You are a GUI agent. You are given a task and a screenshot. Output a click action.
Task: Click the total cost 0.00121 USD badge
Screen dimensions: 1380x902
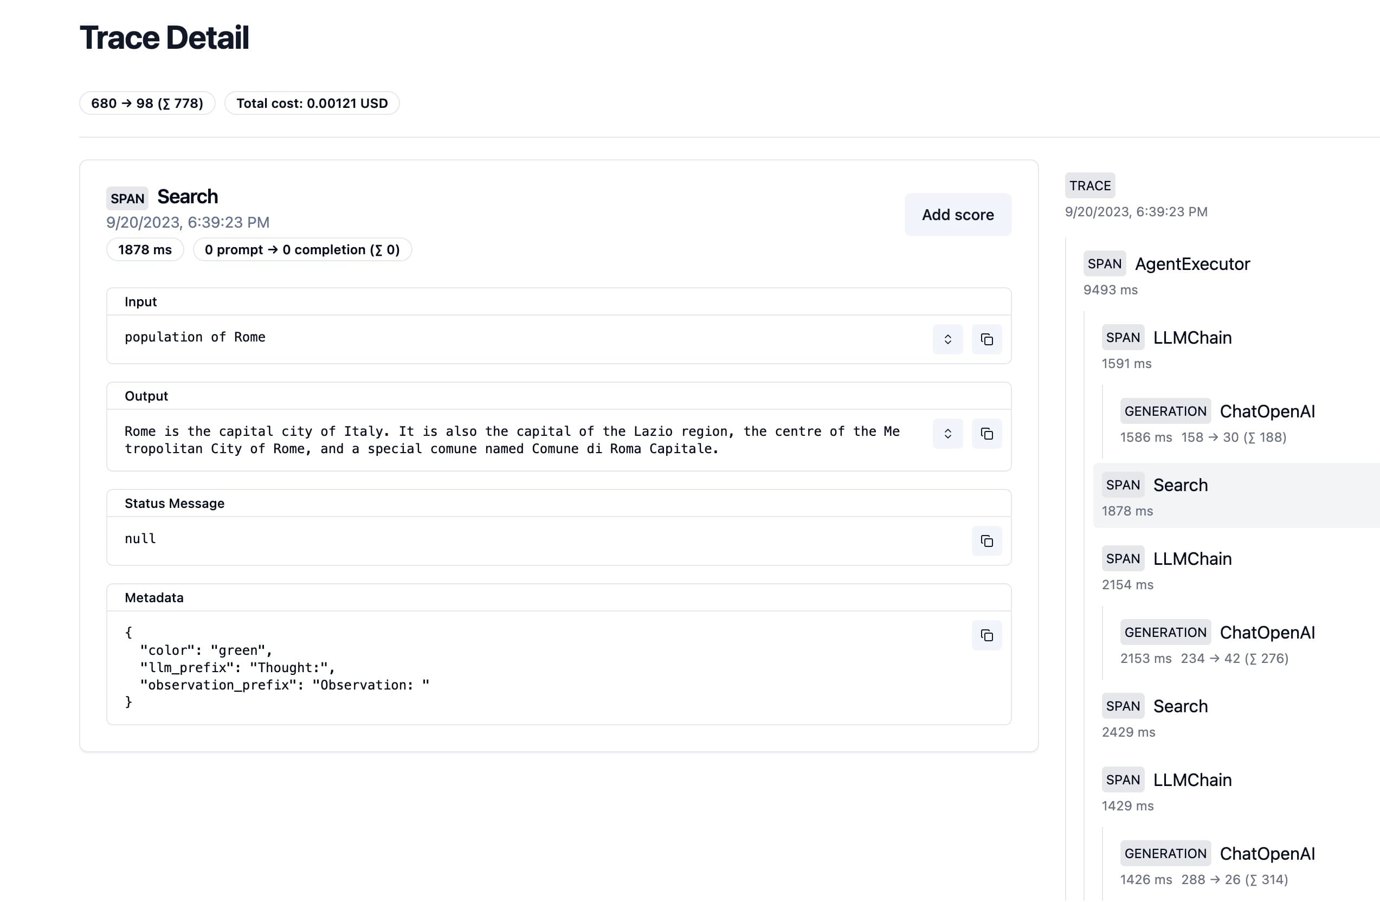pos(312,103)
